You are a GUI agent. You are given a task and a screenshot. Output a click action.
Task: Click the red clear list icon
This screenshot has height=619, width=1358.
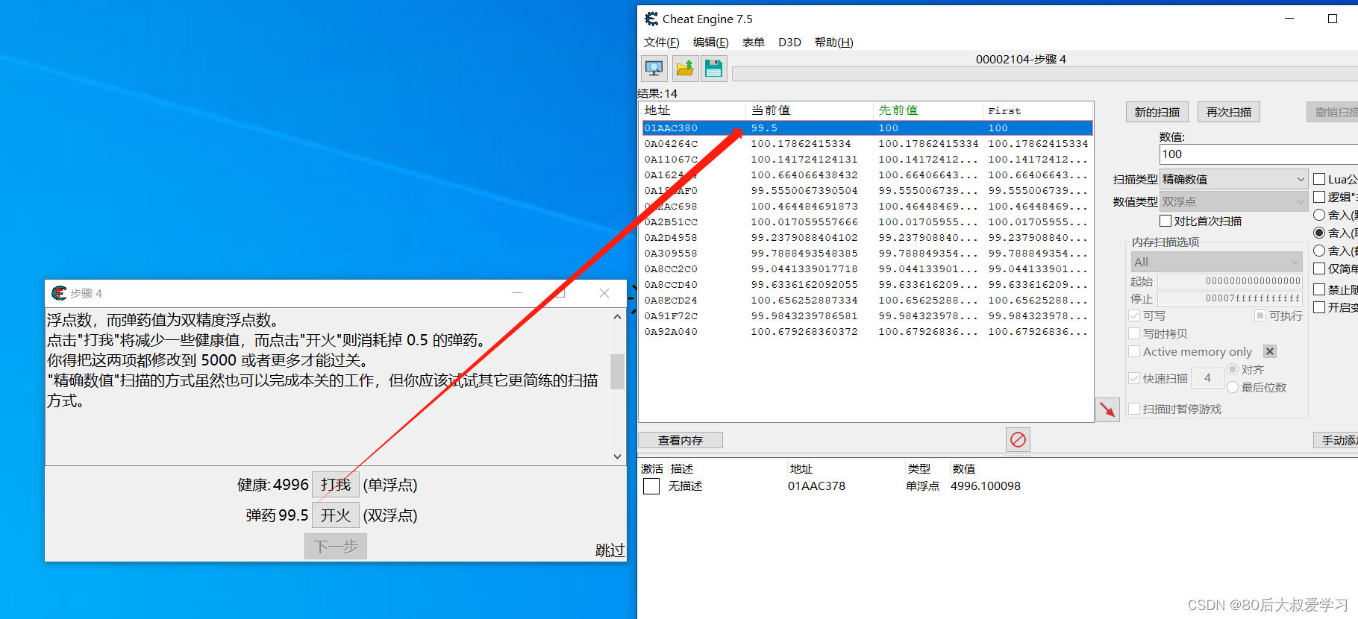(1018, 439)
